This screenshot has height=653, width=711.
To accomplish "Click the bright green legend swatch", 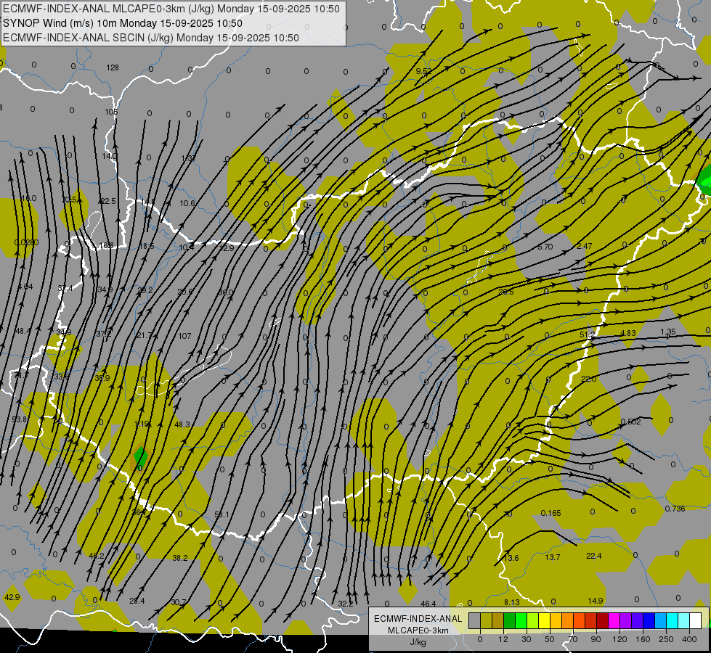I will click(x=521, y=620).
